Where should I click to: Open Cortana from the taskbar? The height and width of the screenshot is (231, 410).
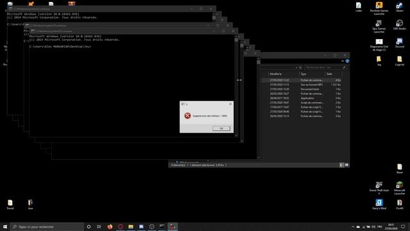(88, 227)
